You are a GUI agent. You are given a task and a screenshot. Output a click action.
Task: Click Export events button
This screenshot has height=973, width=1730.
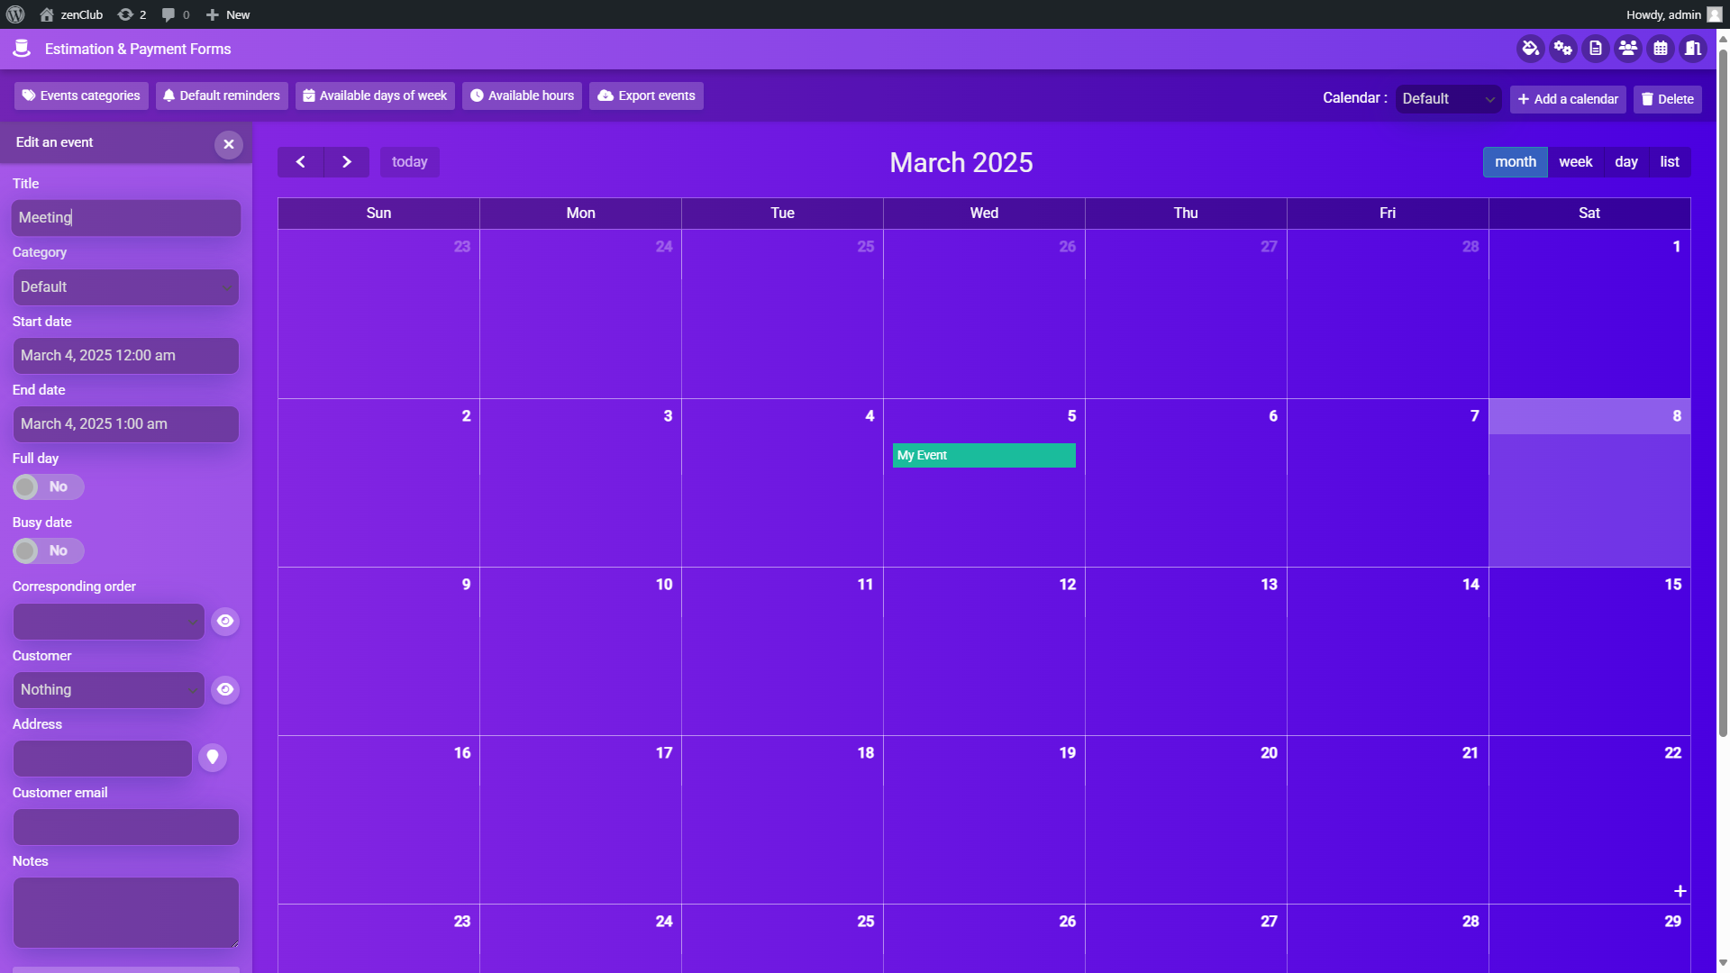(646, 96)
